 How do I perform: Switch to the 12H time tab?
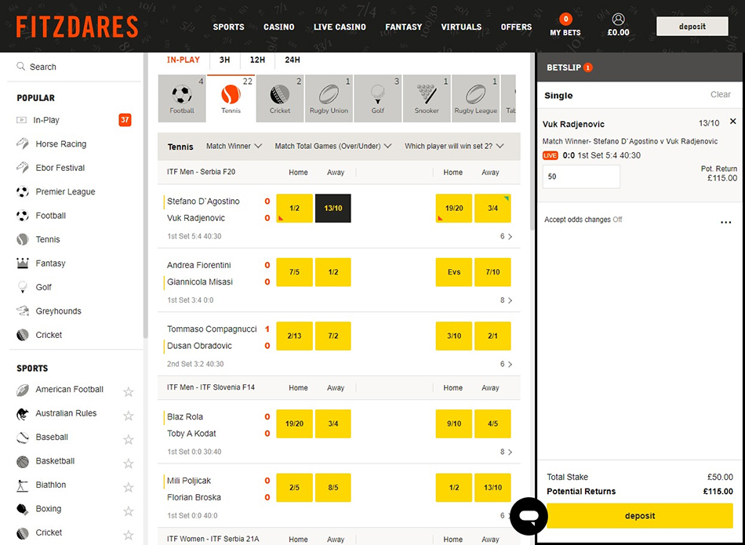pos(257,60)
